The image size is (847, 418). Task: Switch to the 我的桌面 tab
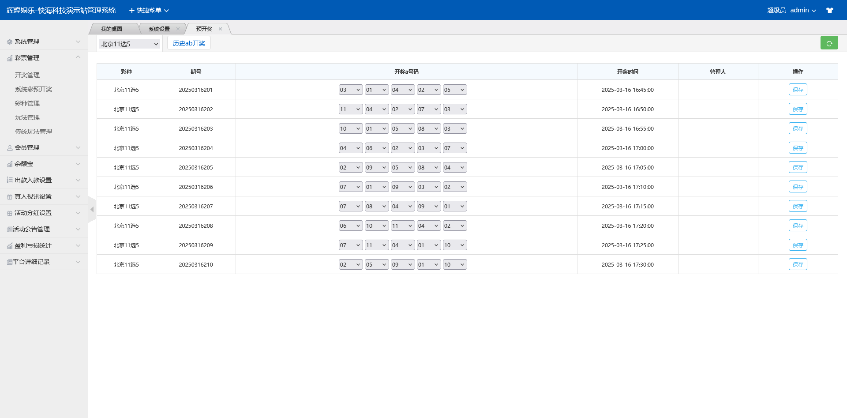(112, 29)
